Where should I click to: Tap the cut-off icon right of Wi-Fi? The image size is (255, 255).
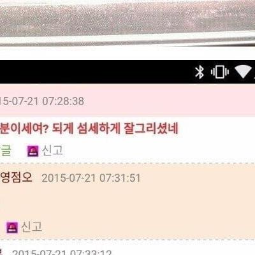point(254,73)
